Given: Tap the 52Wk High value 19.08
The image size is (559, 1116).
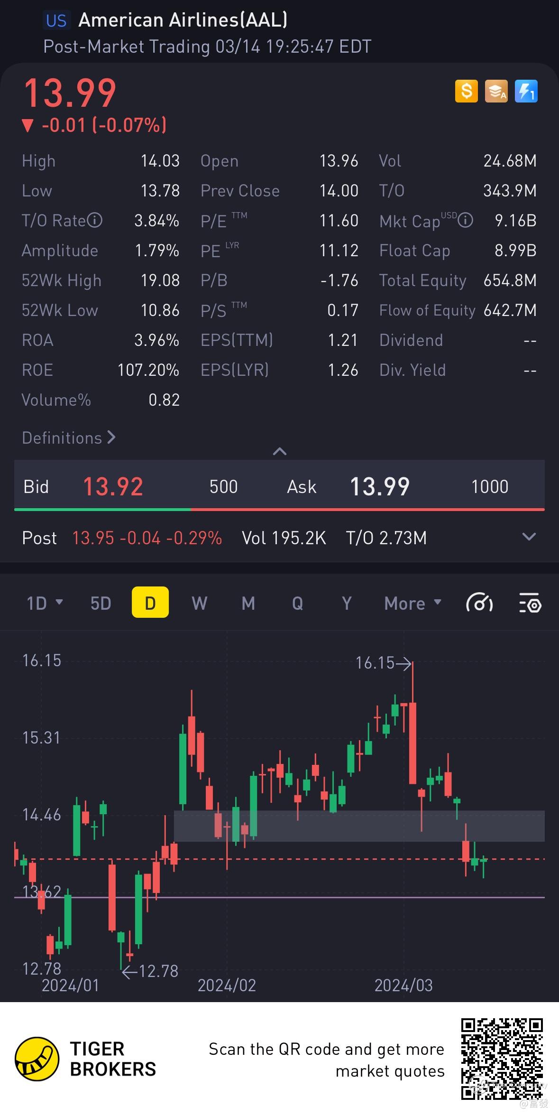Looking at the screenshot, I should tap(160, 280).
